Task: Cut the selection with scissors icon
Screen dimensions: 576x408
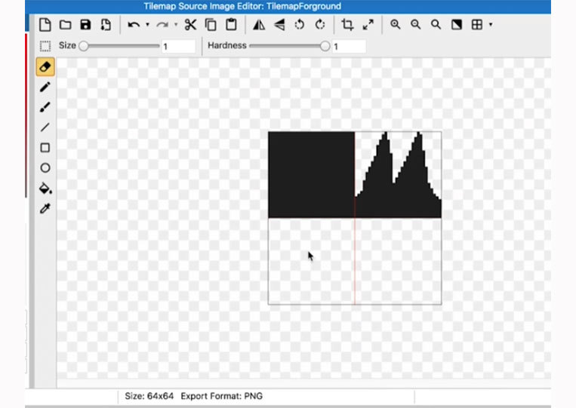Action: [x=190, y=25]
